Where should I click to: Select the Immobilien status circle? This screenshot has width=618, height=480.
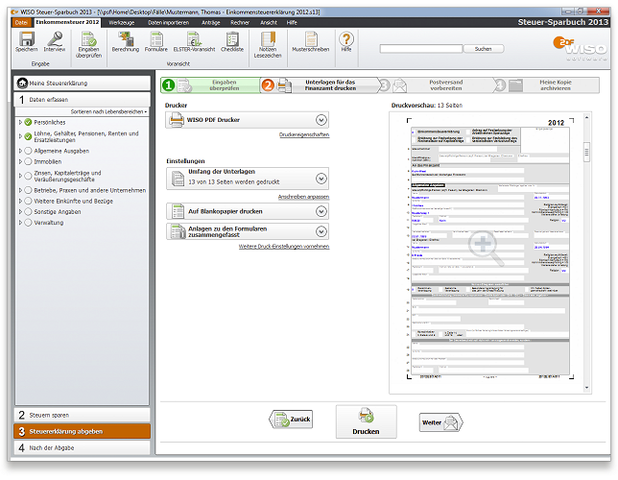28,162
